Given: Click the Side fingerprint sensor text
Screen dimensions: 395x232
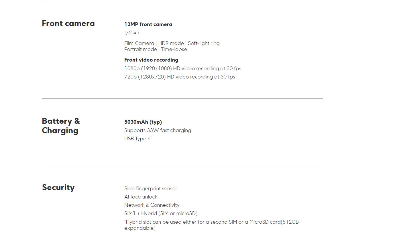Looking at the screenshot, I should [x=151, y=188].
